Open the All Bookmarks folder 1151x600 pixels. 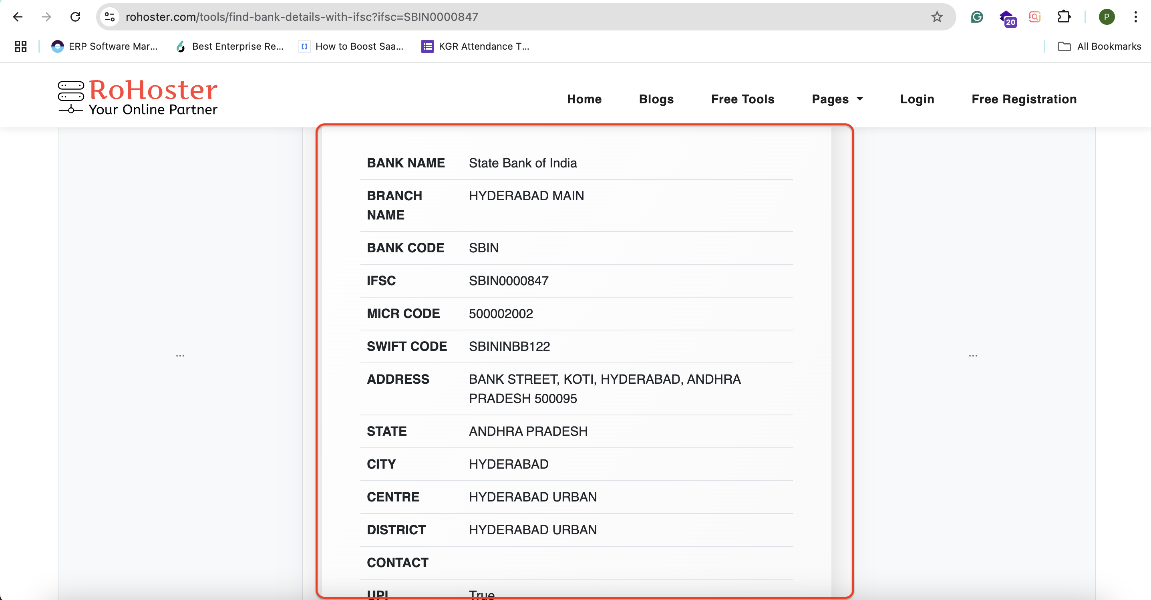1100,46
